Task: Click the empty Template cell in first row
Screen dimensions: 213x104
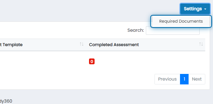Action: 43,62
